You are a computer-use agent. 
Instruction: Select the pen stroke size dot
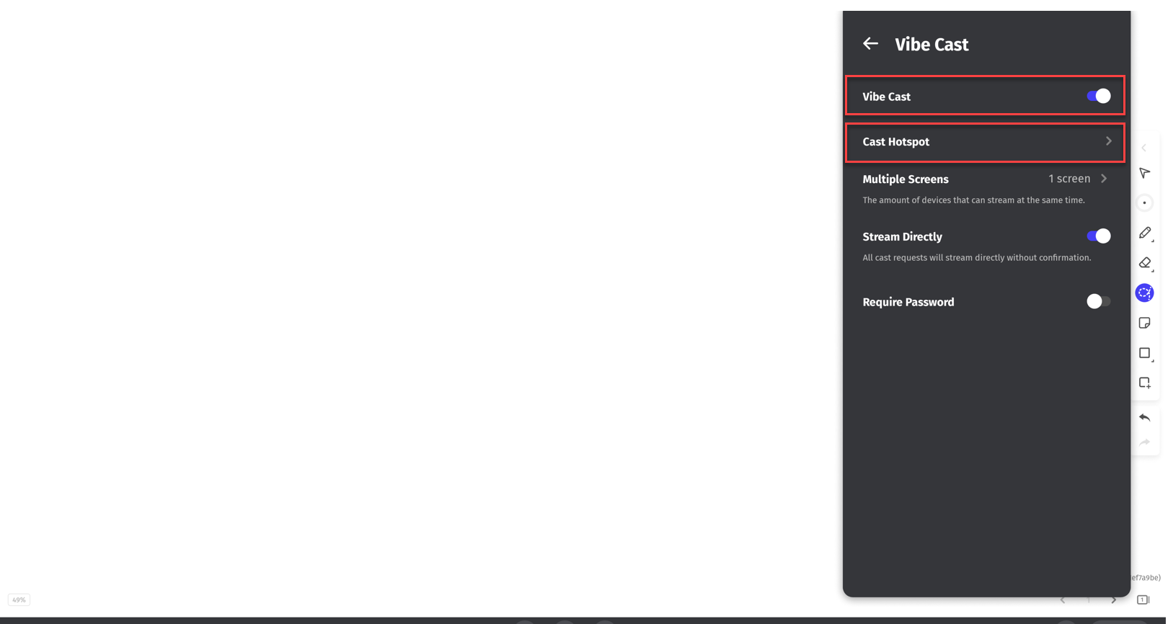tap(1144, 203)
